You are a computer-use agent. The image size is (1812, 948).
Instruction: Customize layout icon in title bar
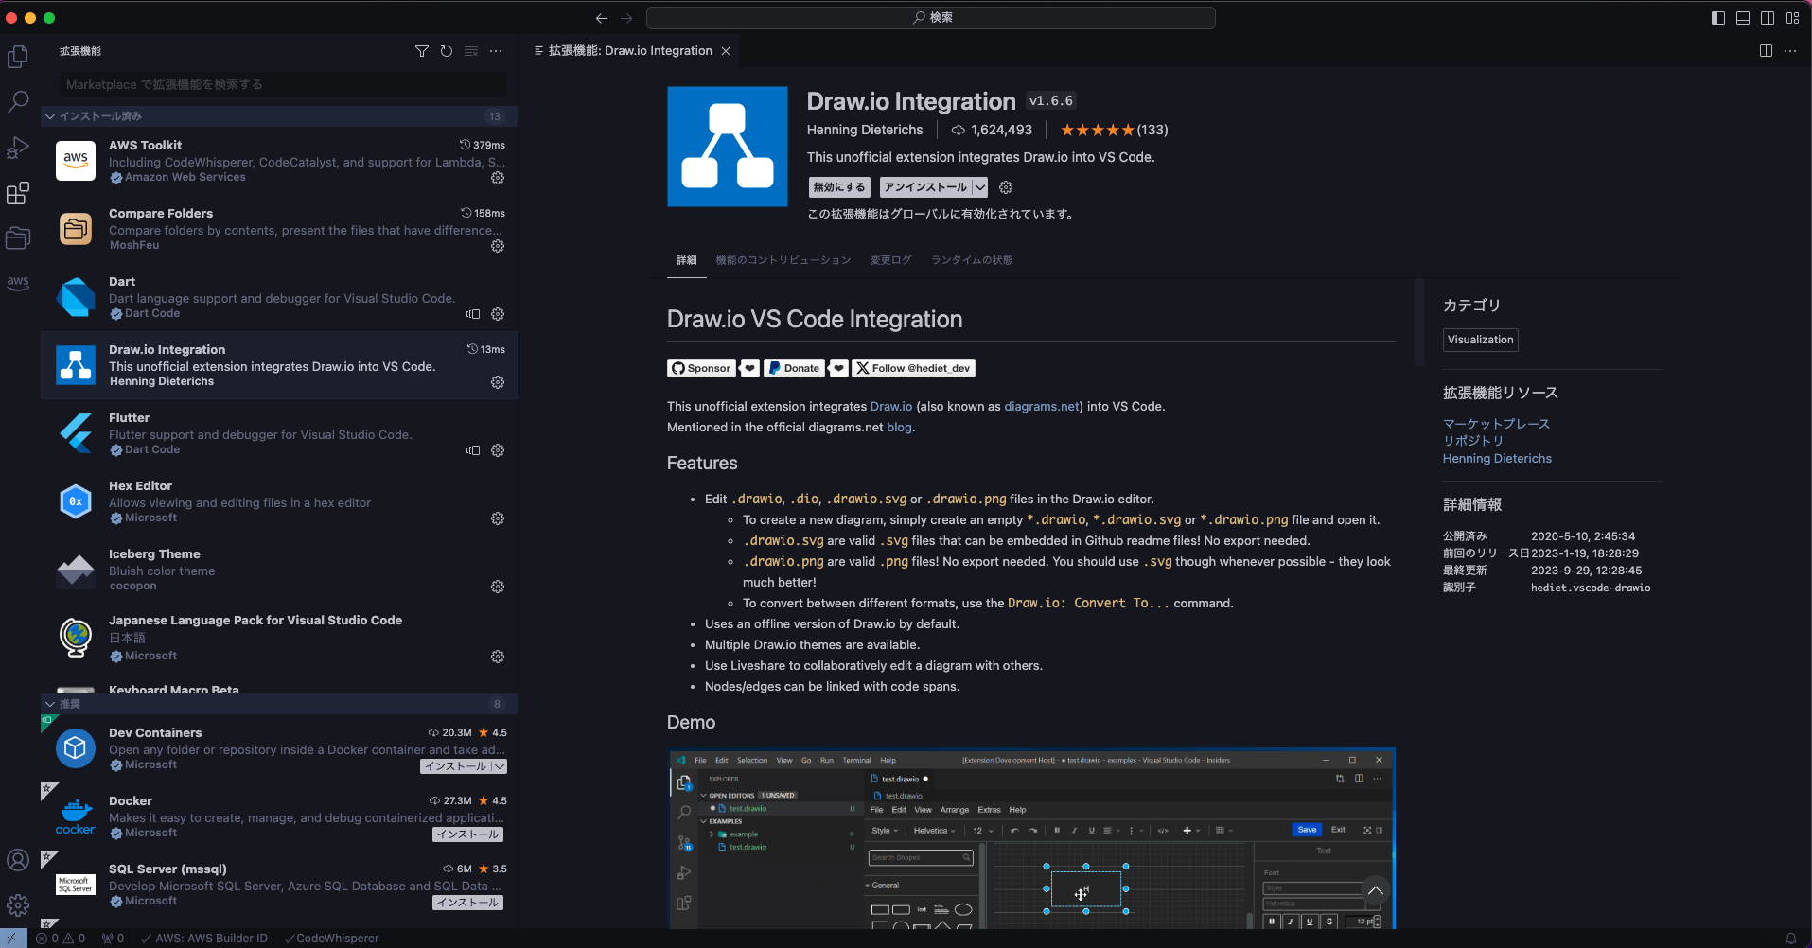(x=1792, y=18)
